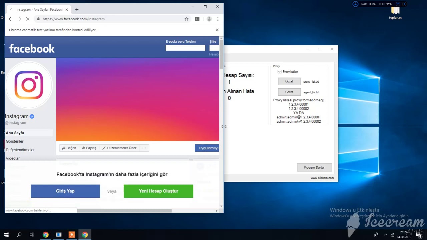Click Gözat button for agent_list.txt
The height and width of the screenshot is (240, 427).
tap(289, 92)
